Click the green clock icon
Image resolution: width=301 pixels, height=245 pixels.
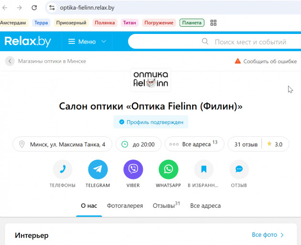pyautogui.click(x=125, y=144)
